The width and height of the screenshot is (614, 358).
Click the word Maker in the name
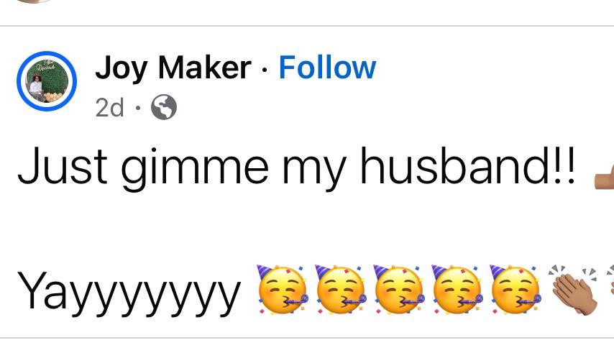(x=204, y=68)
